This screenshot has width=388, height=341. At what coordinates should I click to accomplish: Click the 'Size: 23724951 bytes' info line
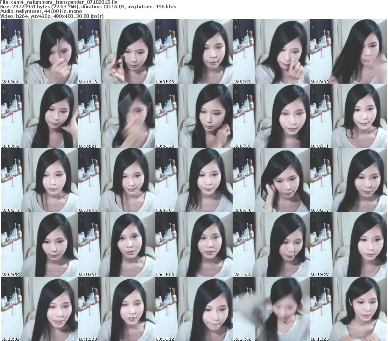point(88,7)
